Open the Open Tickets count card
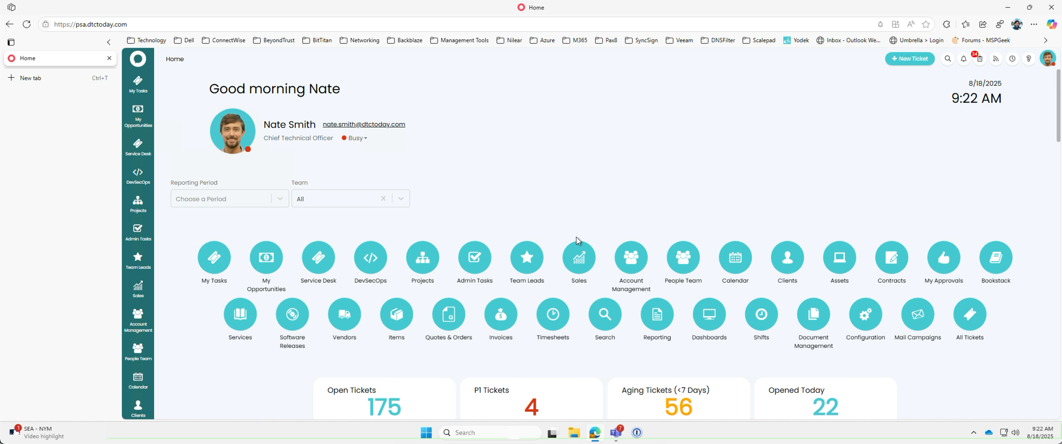Viewport: 1062px width, 444px height. click(384, 399)
